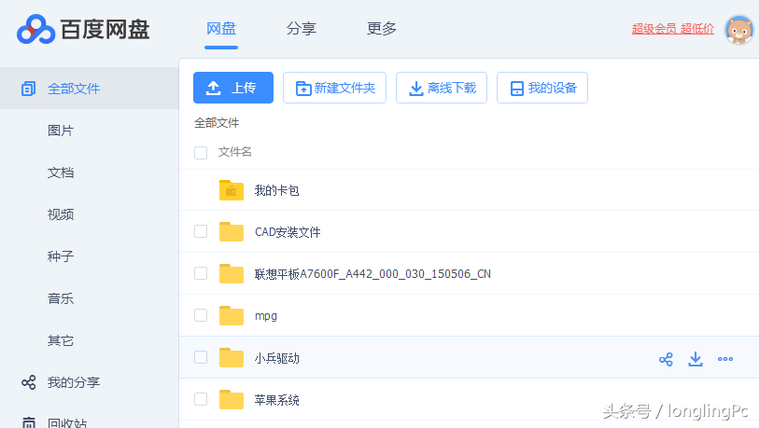The width and height of the screenshot is (759, 428).
Task: Download the 小兵驱动 folder via download icon
Action: pos(696,359)
